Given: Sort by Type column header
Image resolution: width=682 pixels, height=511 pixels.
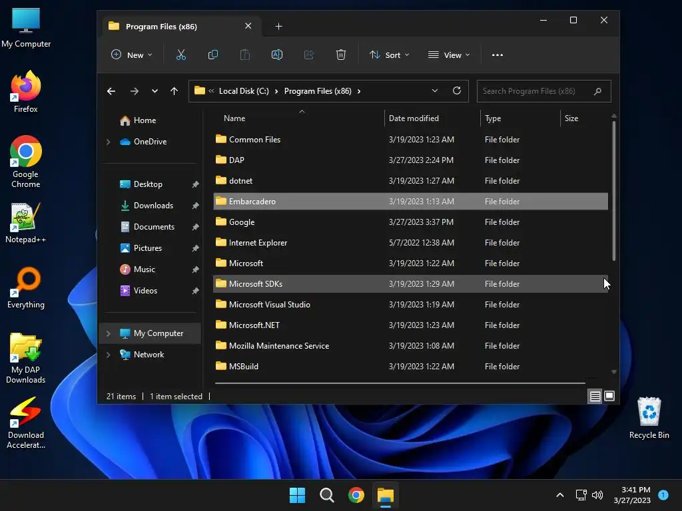Looking at the screenshot, I should point(493,118).
